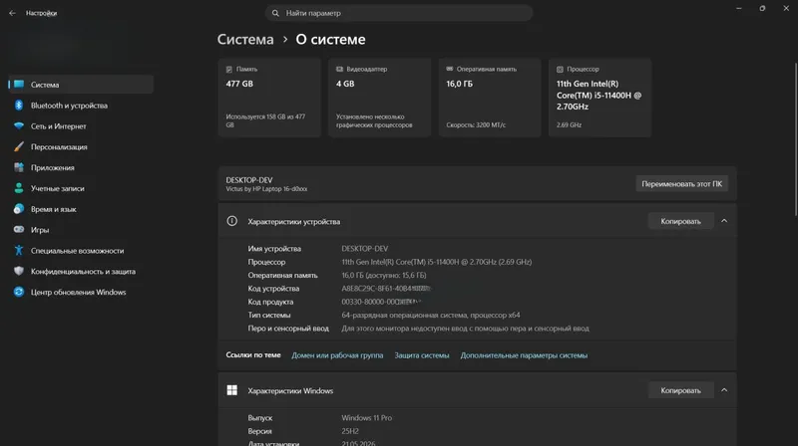Viewport: 798px width, 446px height.
Task: Click the Приложения apps icon
Action: (19, 167)
